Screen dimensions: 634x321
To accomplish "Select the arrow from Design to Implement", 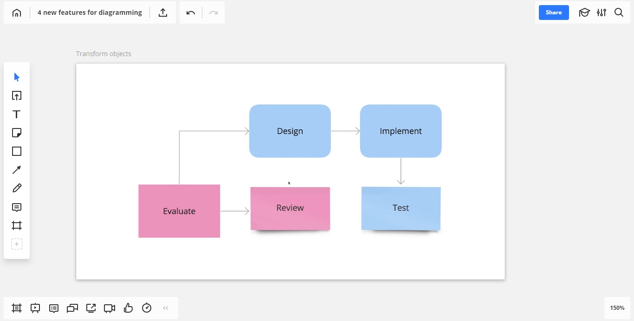I will coord(345,131).
